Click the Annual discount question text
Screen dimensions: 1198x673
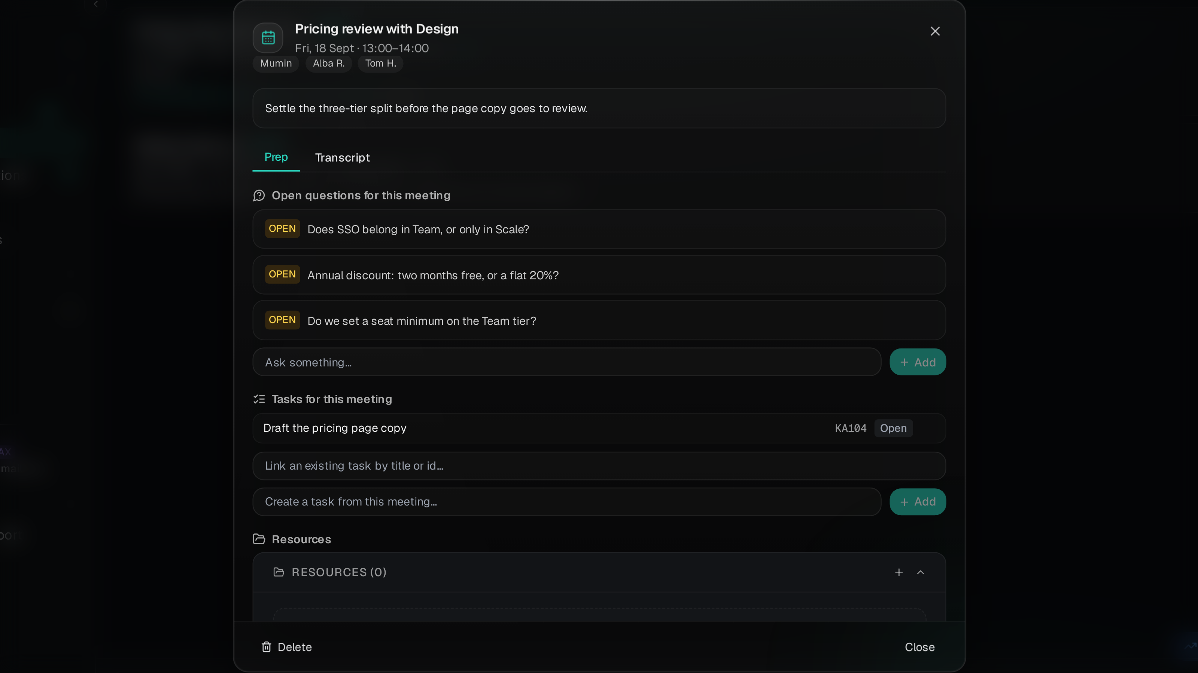point(433,276)
